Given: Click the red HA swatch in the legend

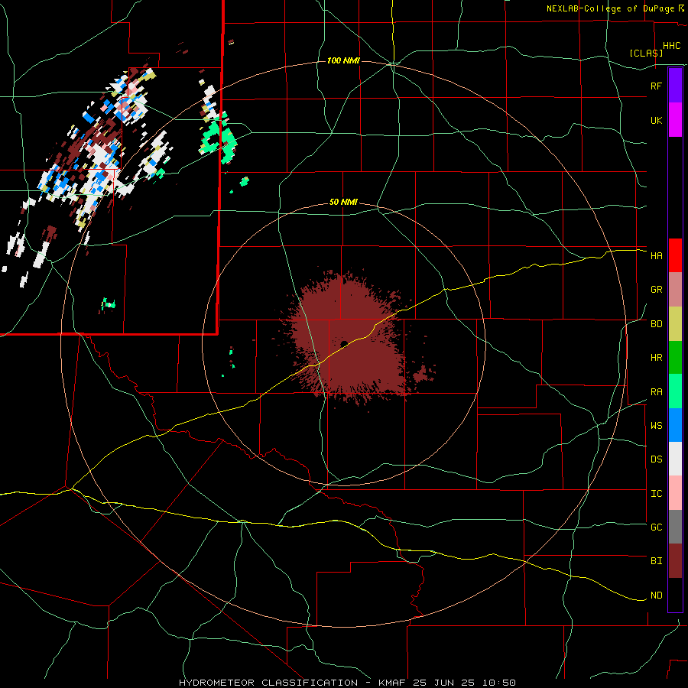Looking at the screenshot, I should 675,255.
